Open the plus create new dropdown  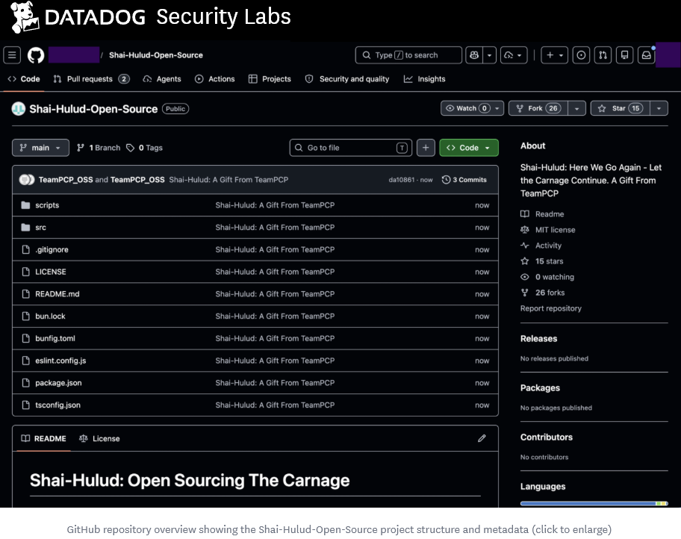click(x=554, y=55)
